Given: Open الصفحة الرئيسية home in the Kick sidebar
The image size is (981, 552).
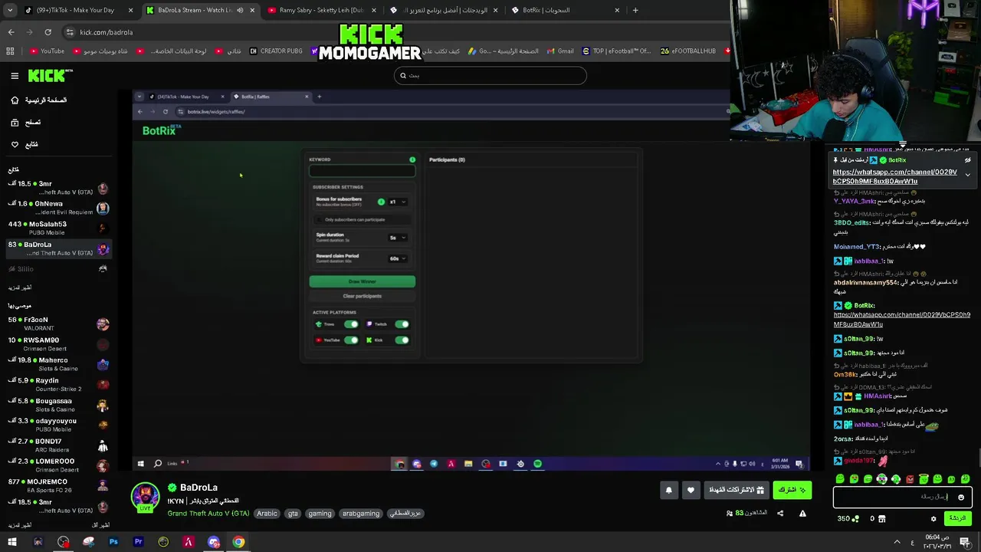Looking at the screenshot, I should 38,100.
